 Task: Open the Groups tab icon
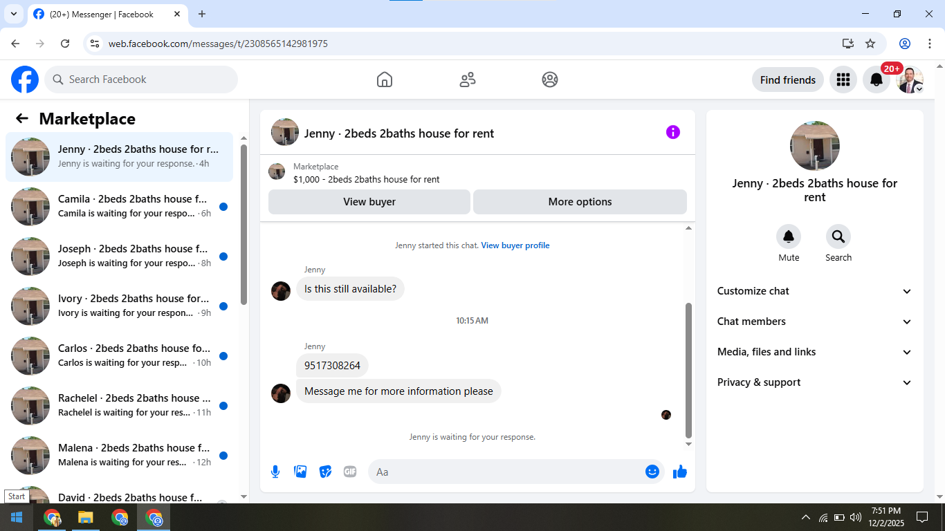click(550, 80)
